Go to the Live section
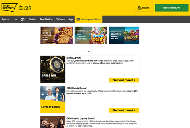This screenshot has width=190, height=128. (15, 19)
